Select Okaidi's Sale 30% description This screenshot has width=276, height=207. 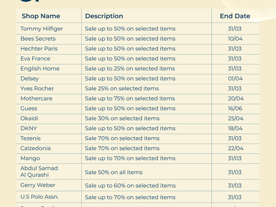(x=122, y=118)
